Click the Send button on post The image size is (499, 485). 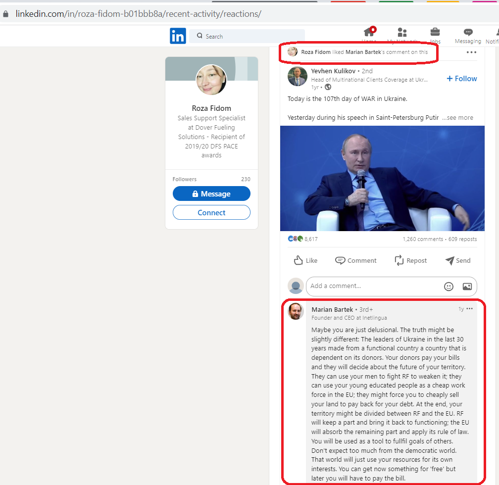tap(457, 260)
